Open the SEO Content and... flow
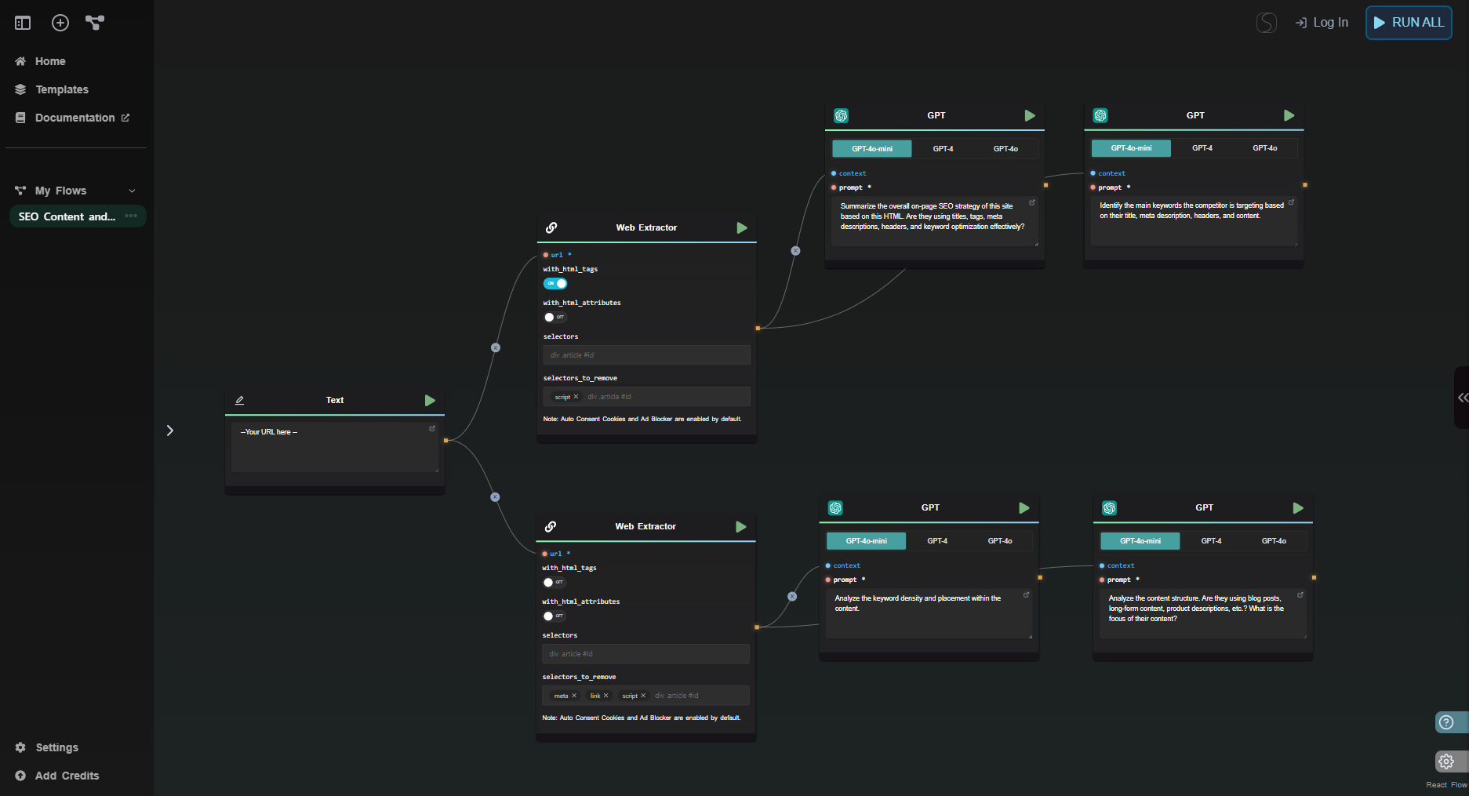 67,216
